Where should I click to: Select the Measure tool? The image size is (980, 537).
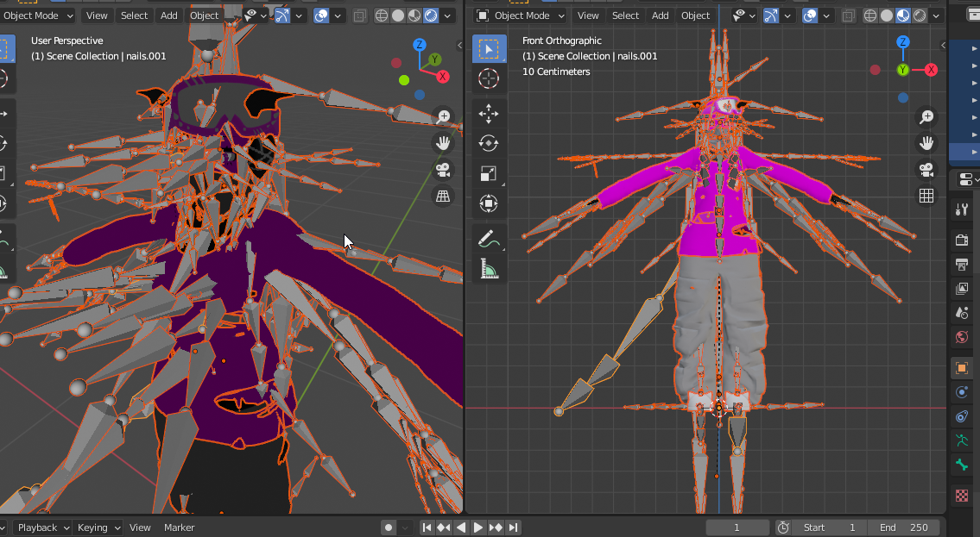[488, 269]
